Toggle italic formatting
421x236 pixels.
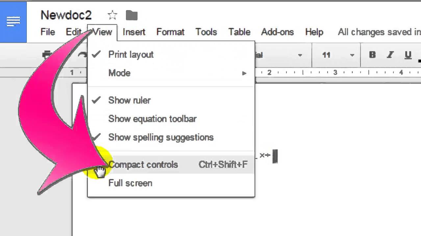tap(390, 55)
